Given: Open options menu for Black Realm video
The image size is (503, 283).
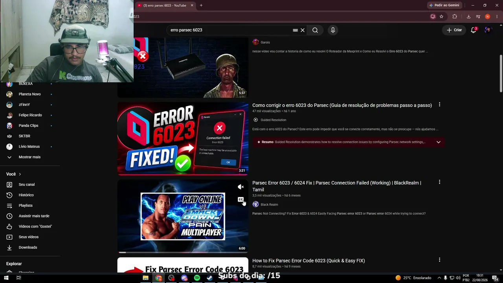Looking at the screenshot, I should point(439,182).
